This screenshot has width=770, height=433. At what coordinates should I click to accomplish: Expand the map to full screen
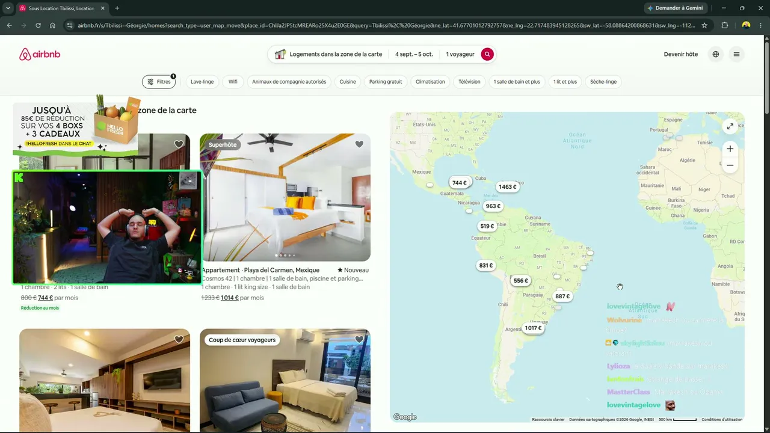[x=730, y=126]
